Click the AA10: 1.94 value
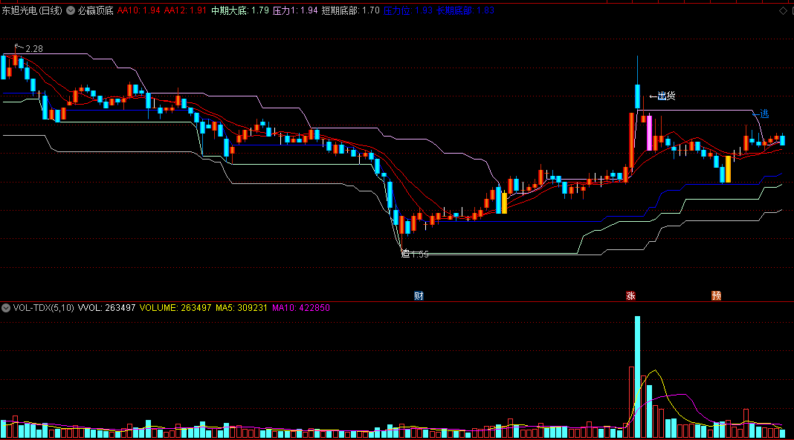This screenshot has width=794, height=440. tap(139, 10)
